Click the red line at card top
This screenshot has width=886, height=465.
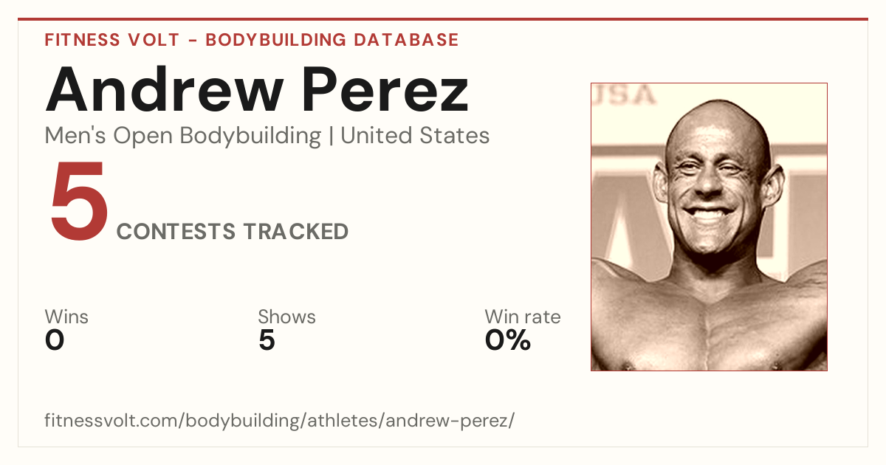point(443,19)
